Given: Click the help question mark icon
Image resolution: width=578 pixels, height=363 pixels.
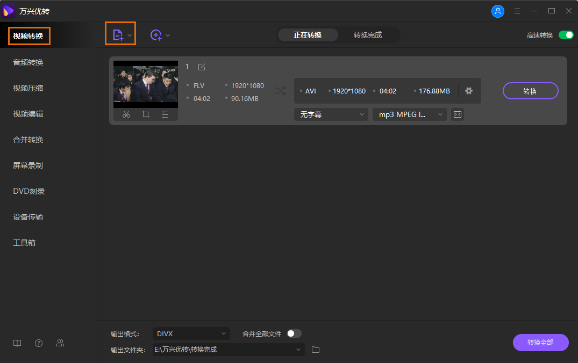Looking at the screenshot, I should (x=38, y=343).
